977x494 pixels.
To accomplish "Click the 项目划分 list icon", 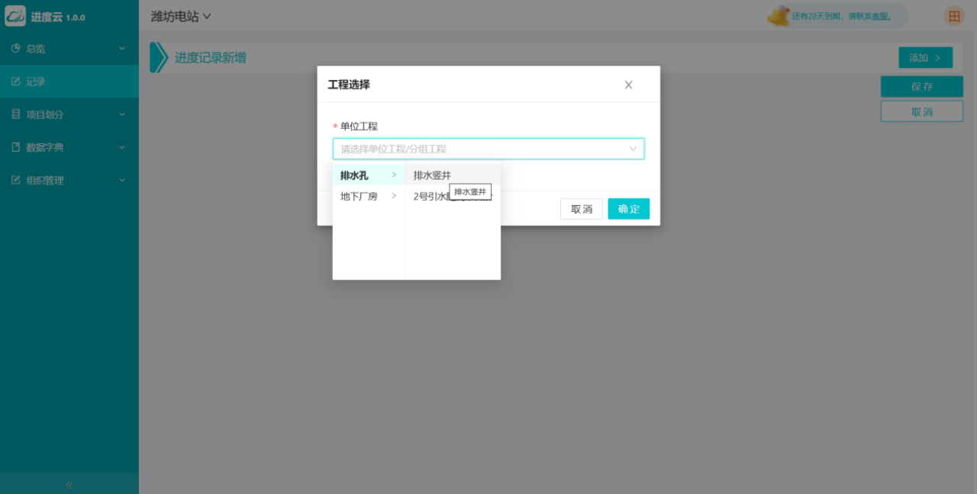I will tap(15, 114).
